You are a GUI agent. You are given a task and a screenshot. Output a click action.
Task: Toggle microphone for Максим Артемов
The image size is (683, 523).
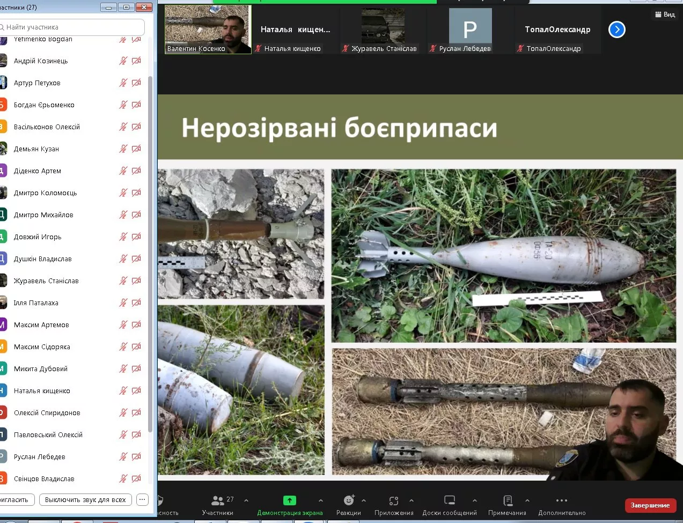pyautogui.click(x=123, y=325)
